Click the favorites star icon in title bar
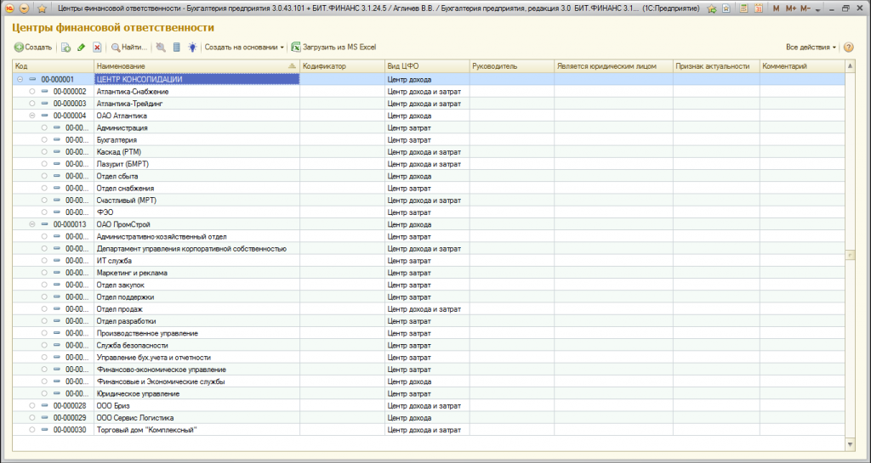871x463 pixels. pyautogui.click(x=42, y=8)
